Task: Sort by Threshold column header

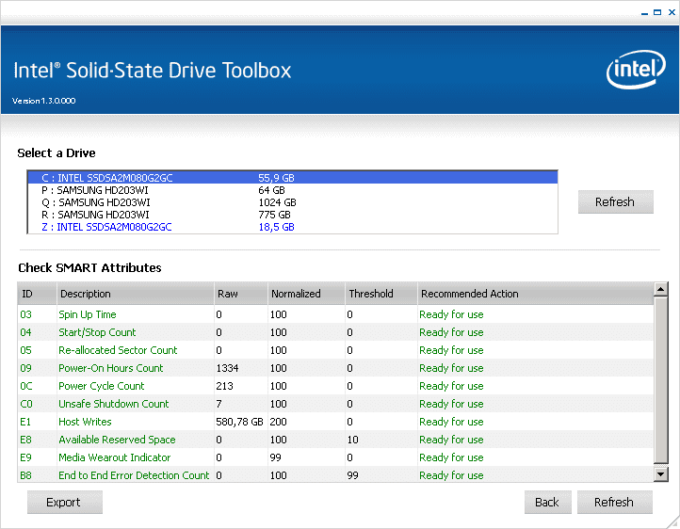Action: tap(381, 294)
